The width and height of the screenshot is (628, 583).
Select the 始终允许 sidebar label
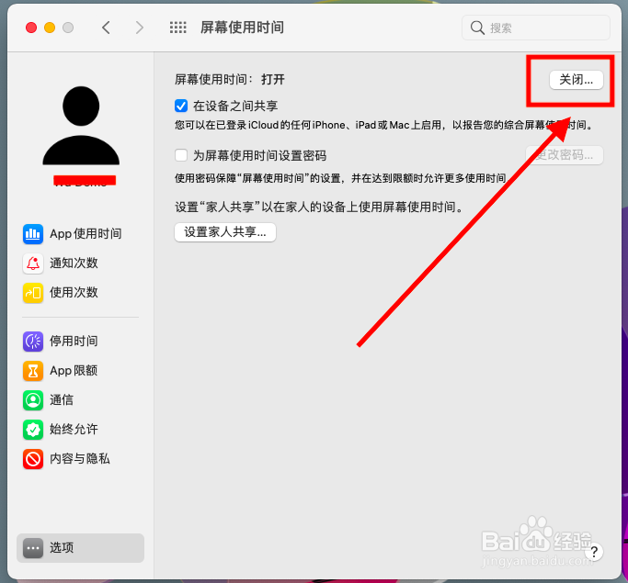pyautogui.click(x=74, y=430)
